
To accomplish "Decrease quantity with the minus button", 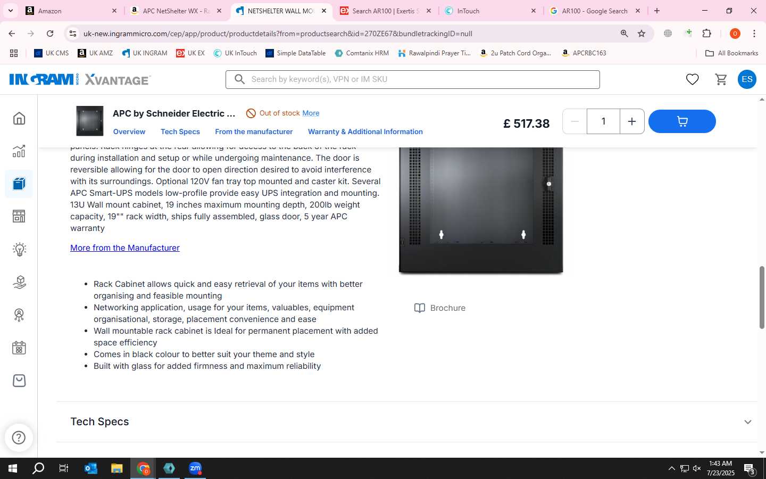I will 574,121.
